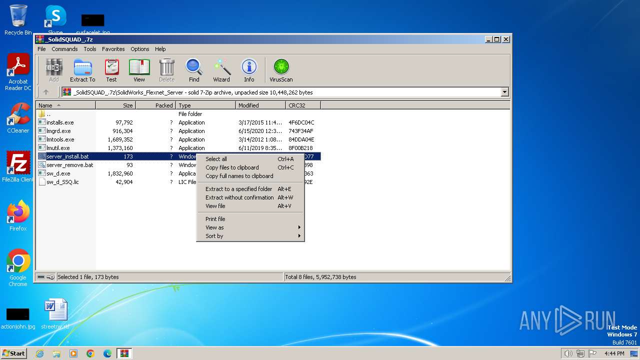Select the installs.exe file icon
Screen dimensions: 640x360
42,122
